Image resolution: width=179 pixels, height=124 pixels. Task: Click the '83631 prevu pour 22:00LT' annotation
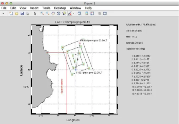pyautogui.click(x=89, y=73)
